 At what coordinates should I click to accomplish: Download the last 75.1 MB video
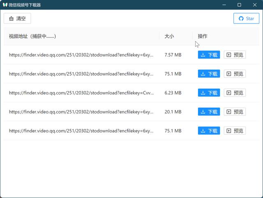(209, 131)
